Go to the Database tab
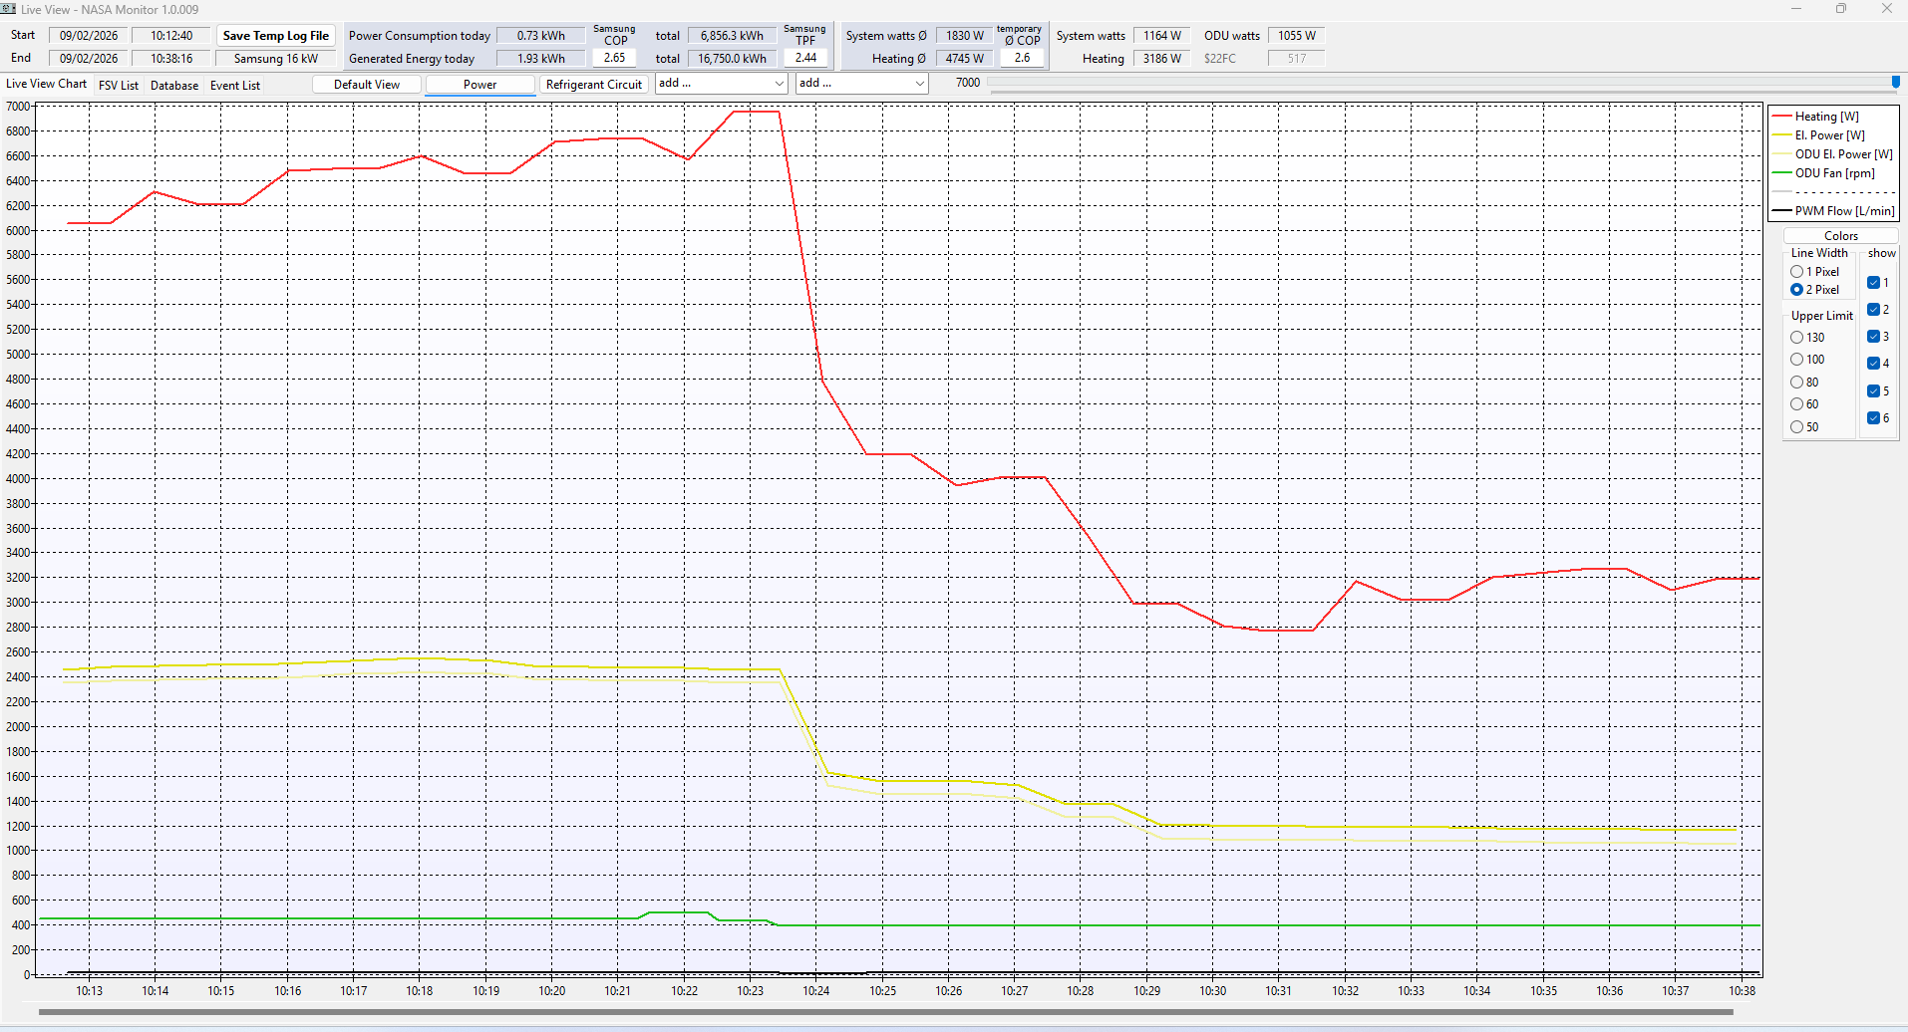This screenshot has height=1032, width=1908. pyautogui.click(x=174, y=86)
